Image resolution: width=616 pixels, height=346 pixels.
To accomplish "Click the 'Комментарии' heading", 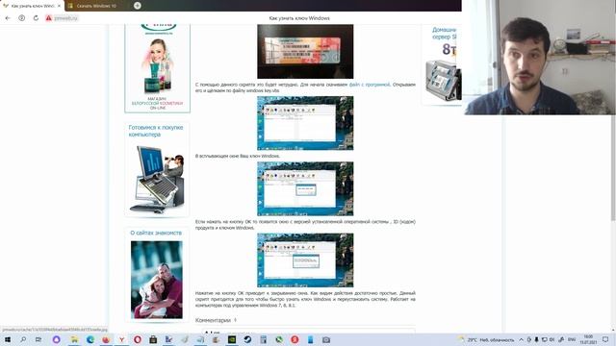I will [213, 320].
